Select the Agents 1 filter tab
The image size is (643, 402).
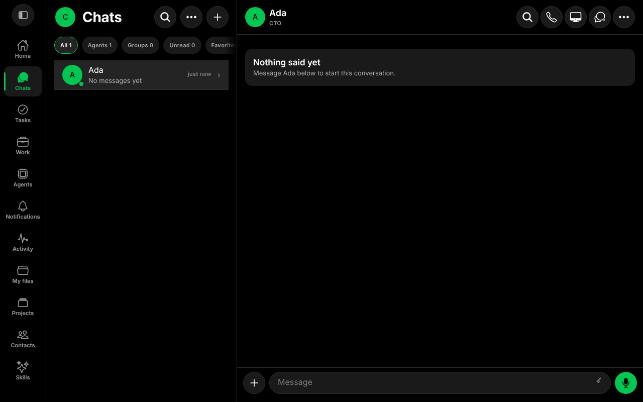tap(99, 45)
